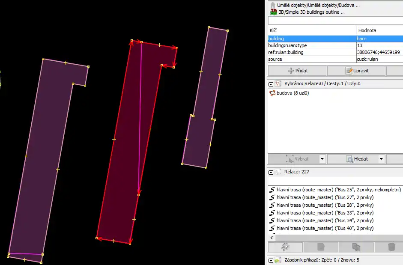Viewport: 403px width, 265px height.
Task: Click the delete relation trash icon
Action: click(391, 247)
